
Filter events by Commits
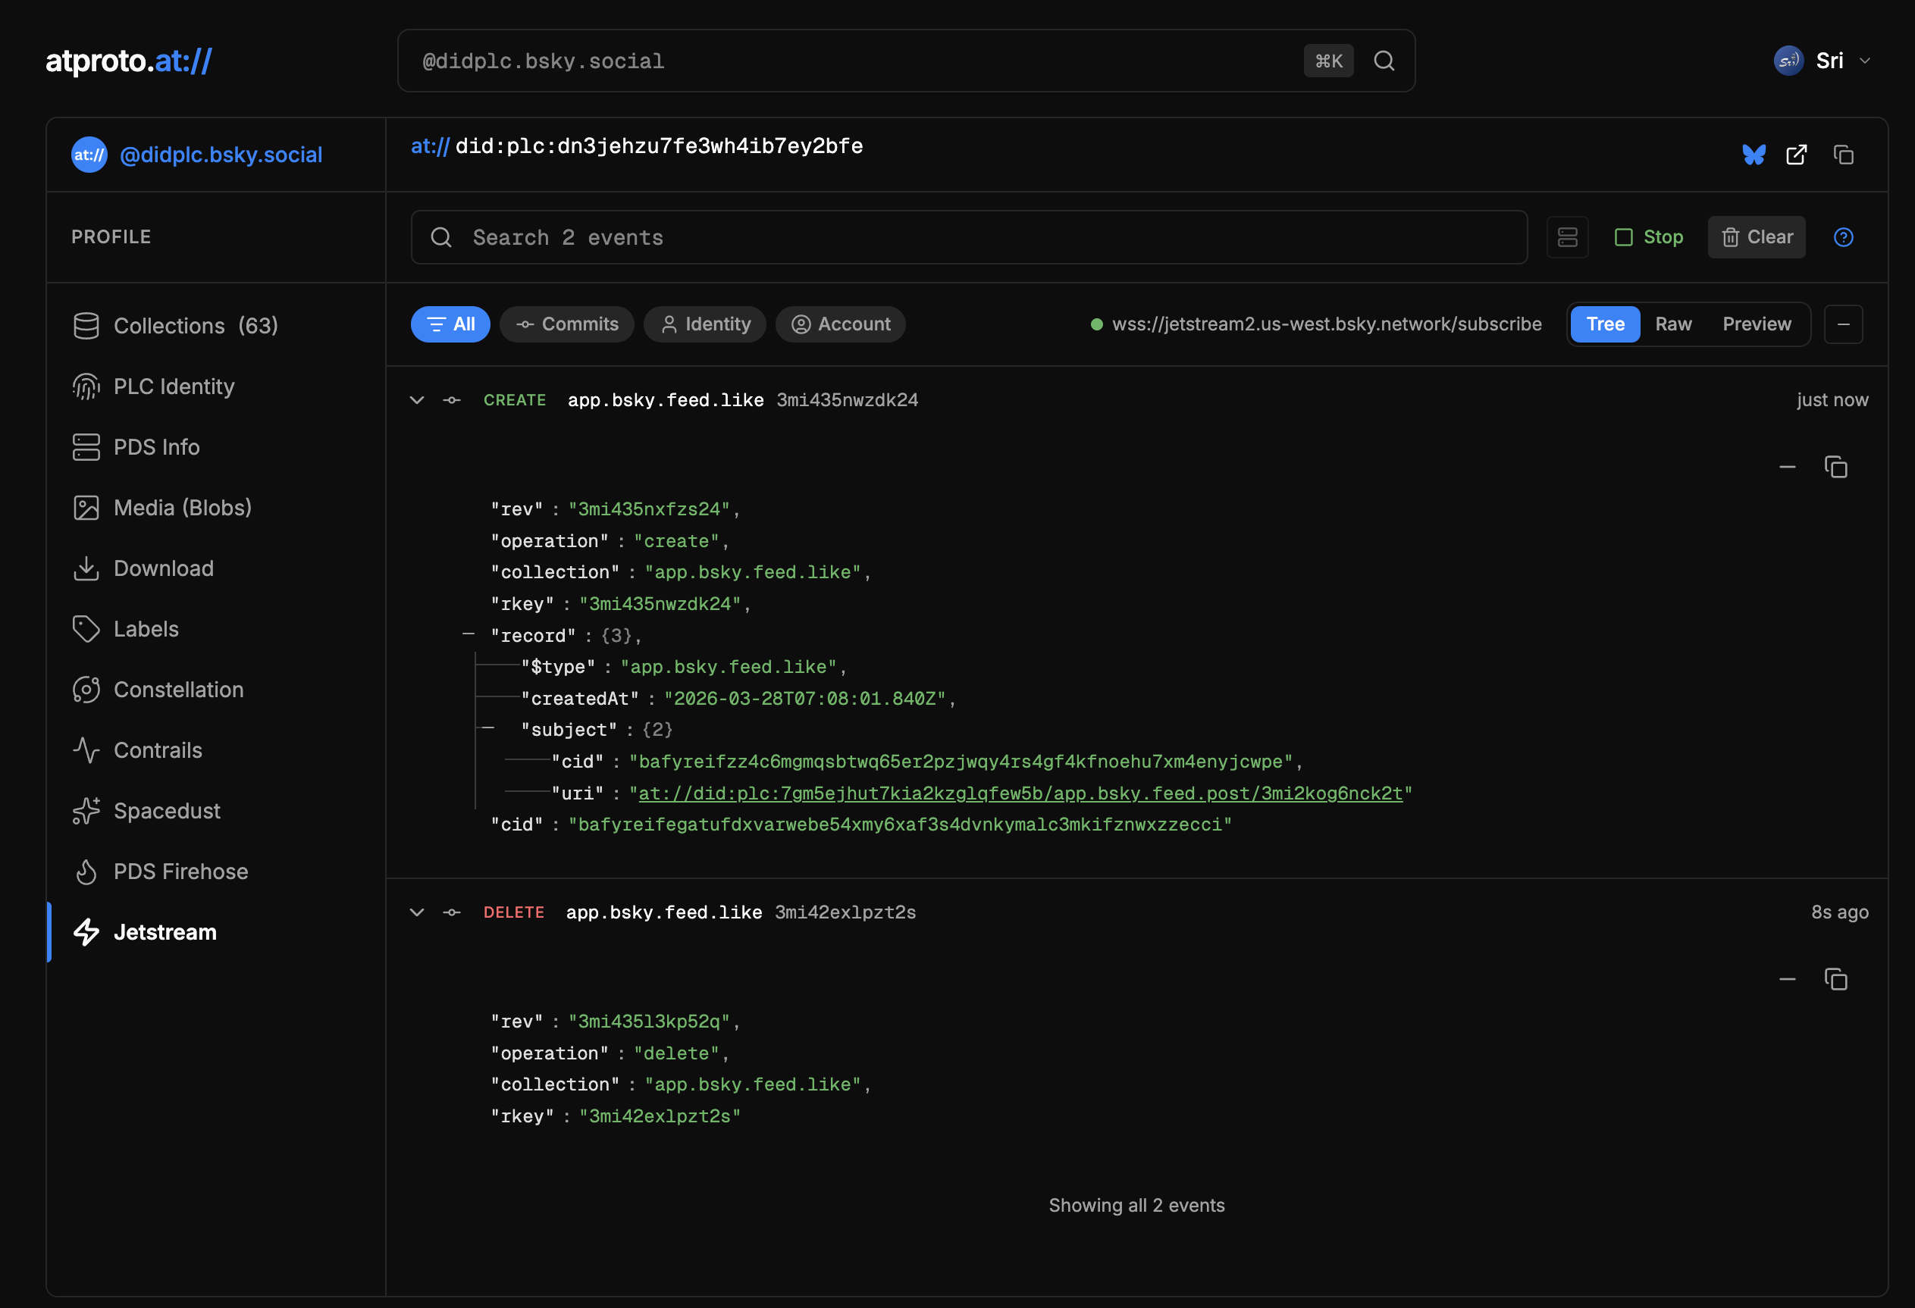(x=567, y=324)
